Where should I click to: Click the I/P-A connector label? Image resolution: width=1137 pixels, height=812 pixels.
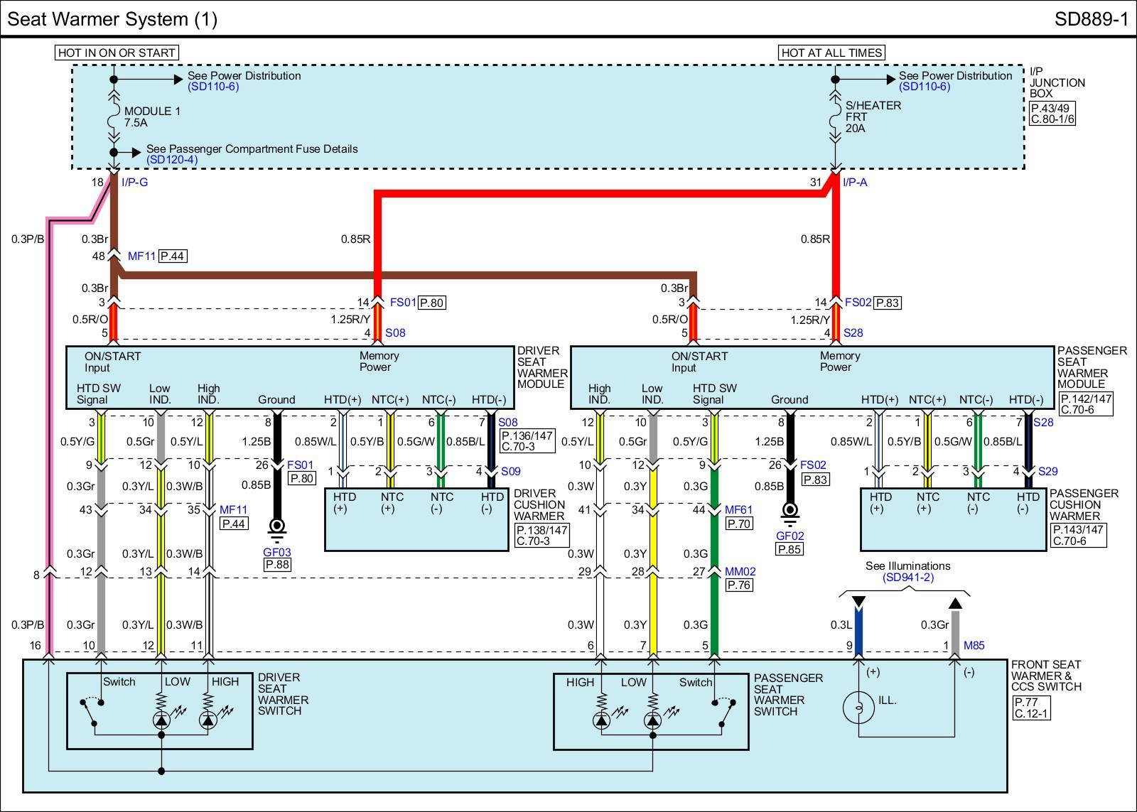pos(855,183)
